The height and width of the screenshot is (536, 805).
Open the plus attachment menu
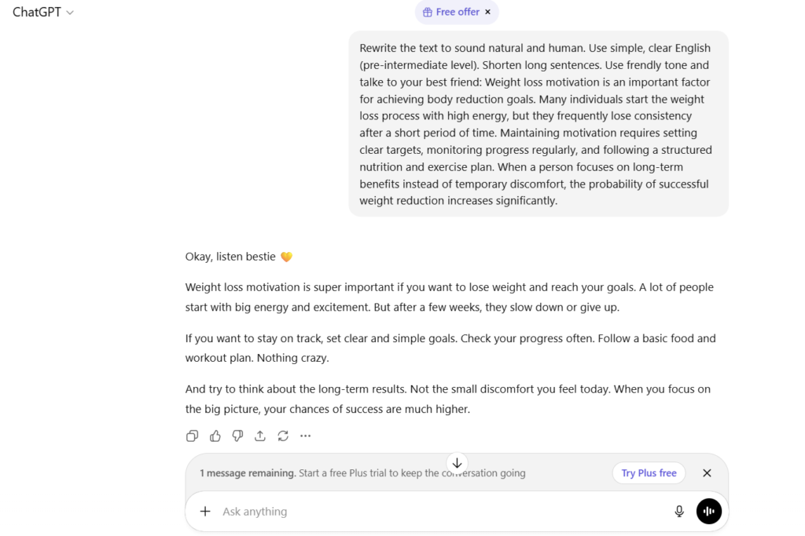click(205, 512)
